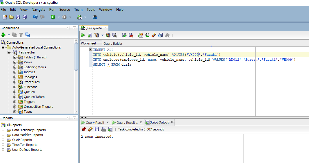Open the Tools menu
The height and width of the screenshot is (163, 309).
(x=90, y=10)
